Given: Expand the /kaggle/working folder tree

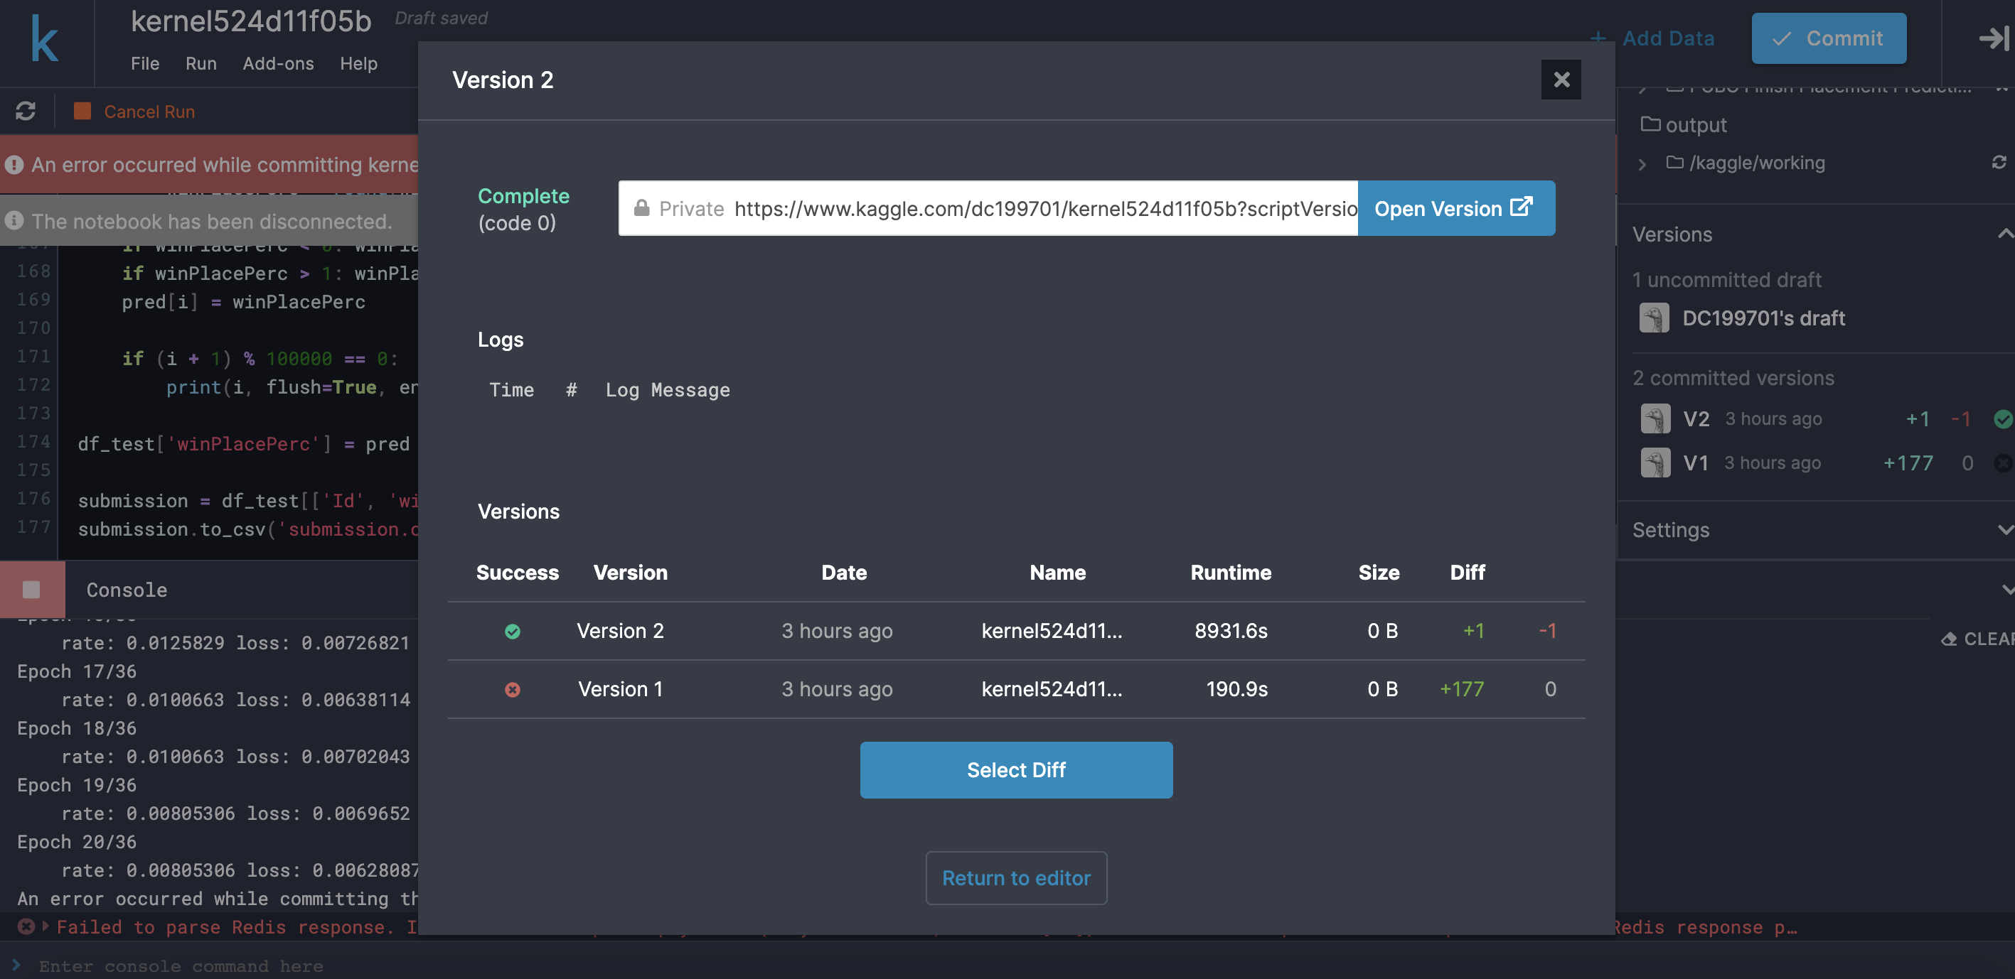Looking at the screenshot, I should tap(1642, 163).
